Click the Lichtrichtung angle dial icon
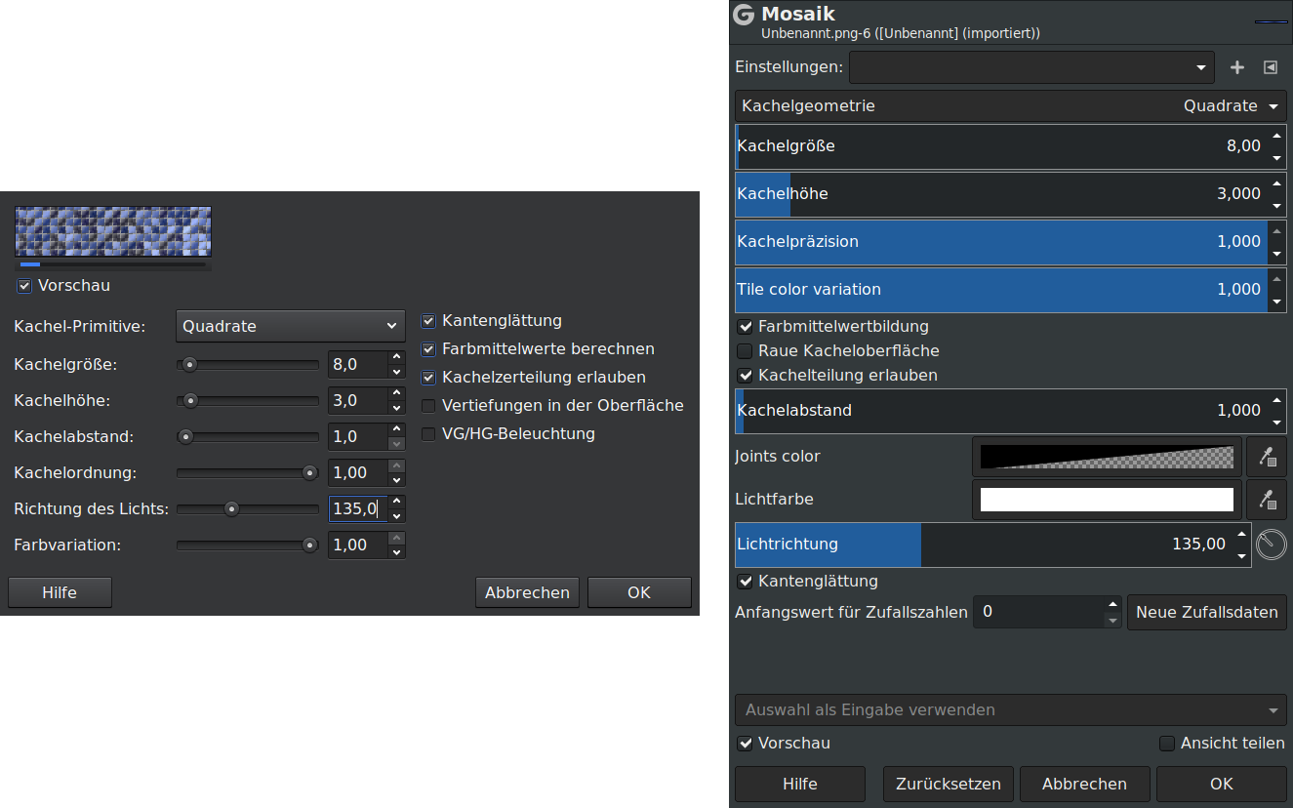This screenshot has width=1293, height=808. pos(1271,545)
